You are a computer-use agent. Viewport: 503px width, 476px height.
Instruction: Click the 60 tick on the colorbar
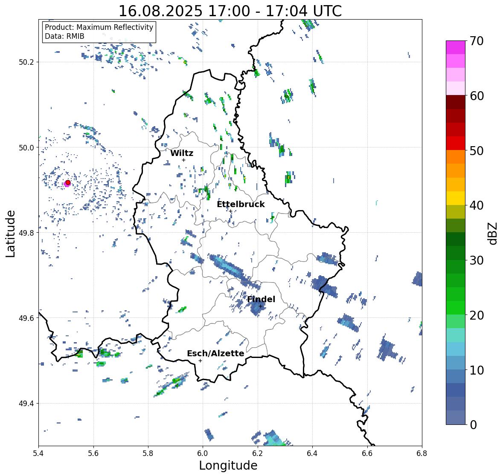(x=476, y=95)
